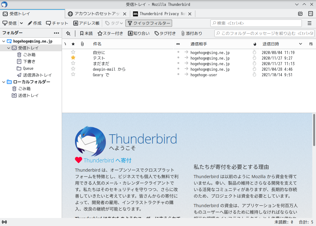Star the Geary で message
The width and height of the screenshot is (316, 226).
(73, 74)
